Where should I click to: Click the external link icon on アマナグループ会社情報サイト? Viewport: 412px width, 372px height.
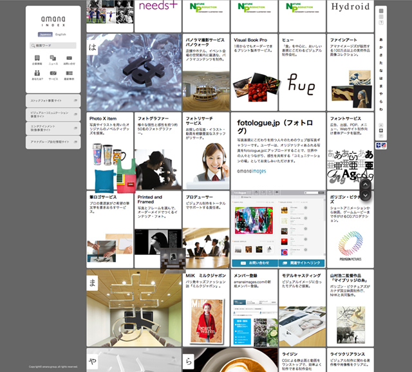point(75,142)
